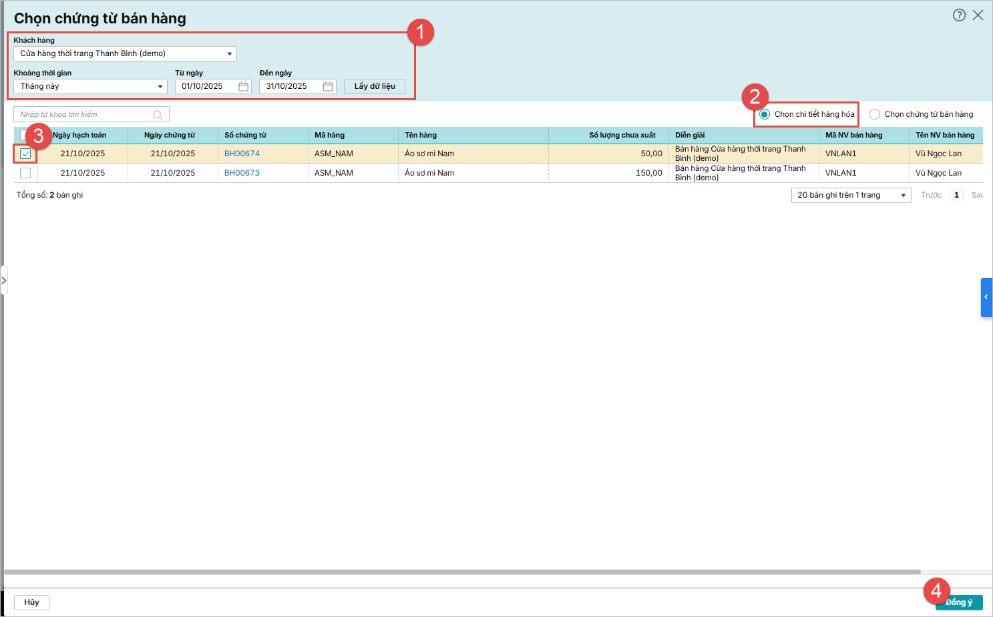The height and width of the screenshot is (617, 993).
Task: Expand the Khách hàng customer dropdown
Action: pyautogui.click(x=229, y=54)
